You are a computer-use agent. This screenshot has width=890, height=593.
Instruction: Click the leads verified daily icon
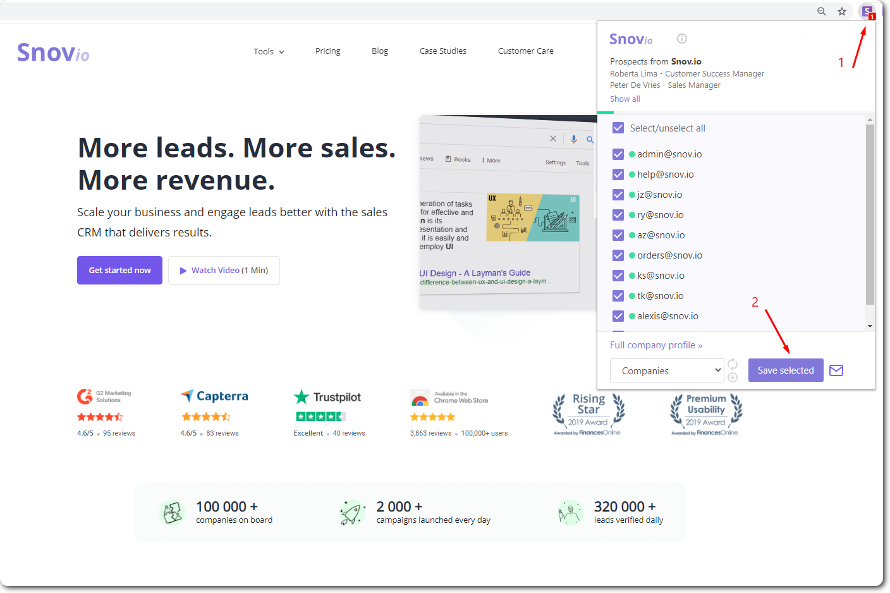570,513
